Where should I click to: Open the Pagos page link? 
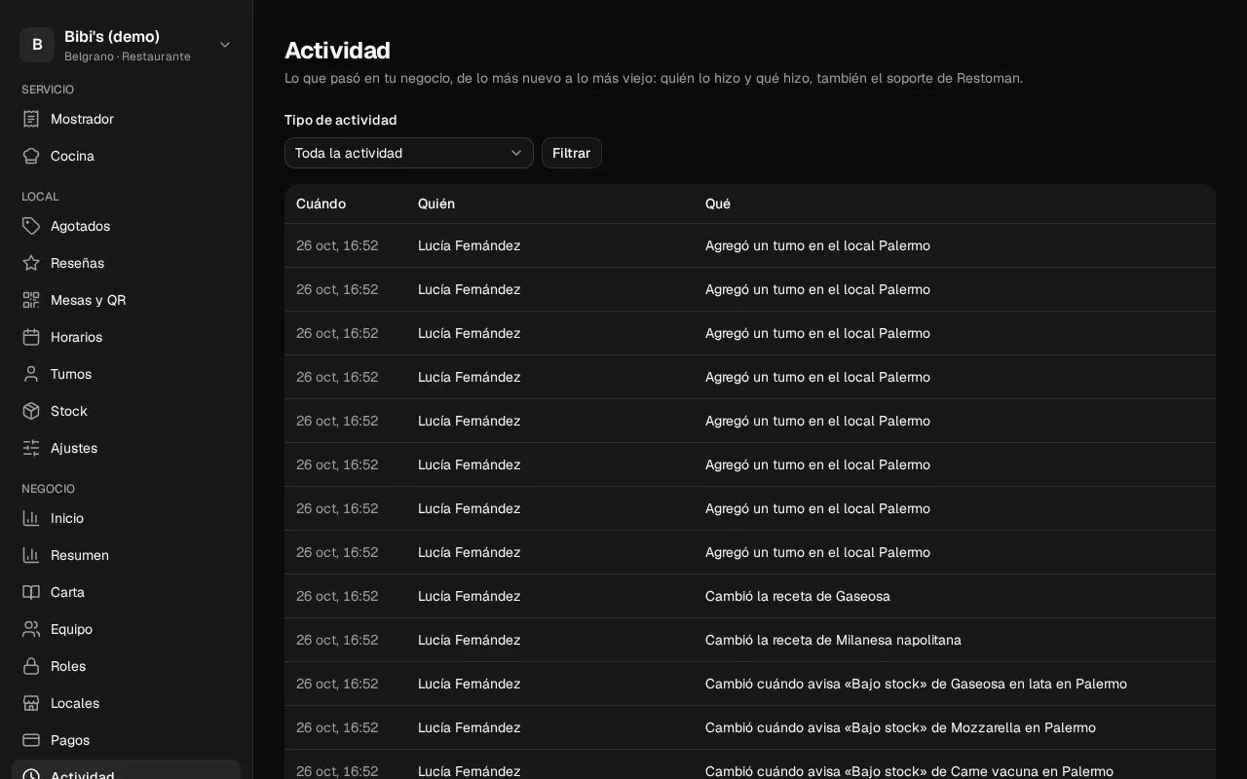click(x=127, y=740)
